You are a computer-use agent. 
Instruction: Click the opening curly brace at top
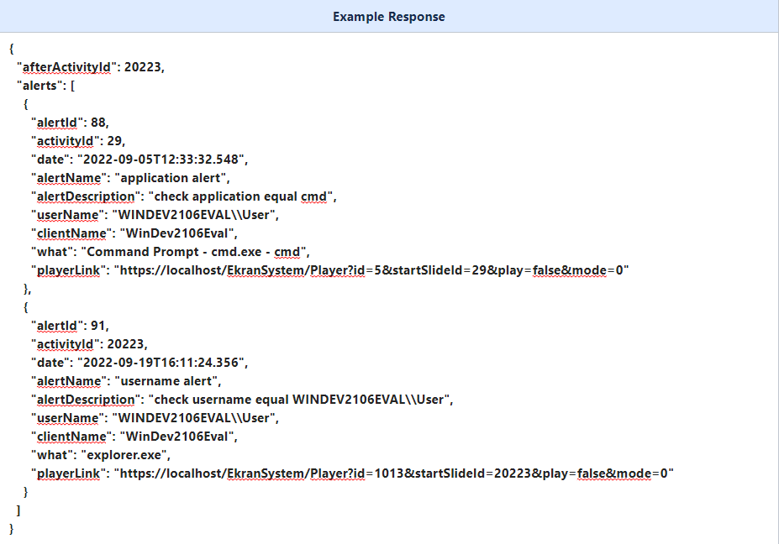pyautogui.click(x=12, y=49)
